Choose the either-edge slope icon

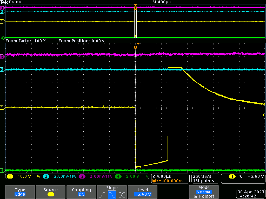pos(122,194)
